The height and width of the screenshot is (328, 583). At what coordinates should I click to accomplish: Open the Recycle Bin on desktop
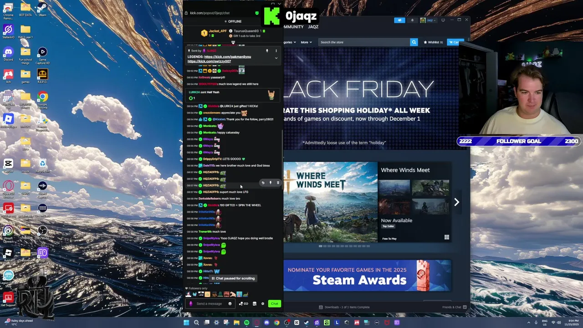pos(42,166)
